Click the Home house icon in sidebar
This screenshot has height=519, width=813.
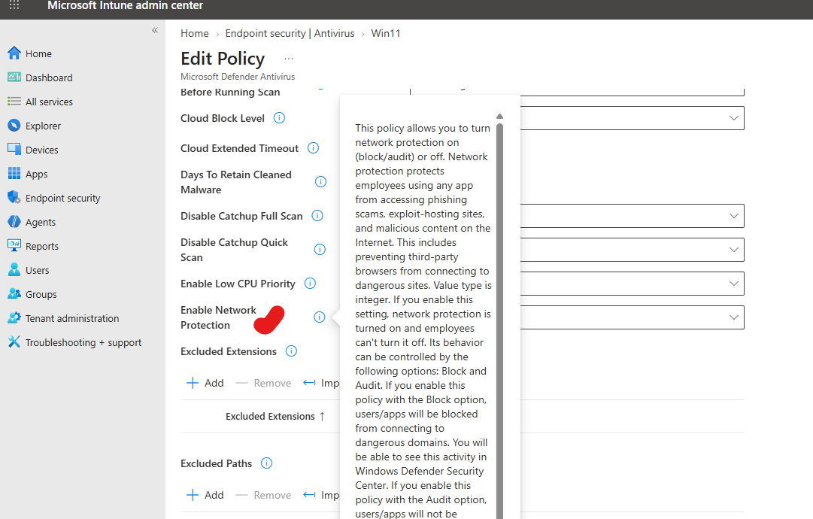click(14, 53)
